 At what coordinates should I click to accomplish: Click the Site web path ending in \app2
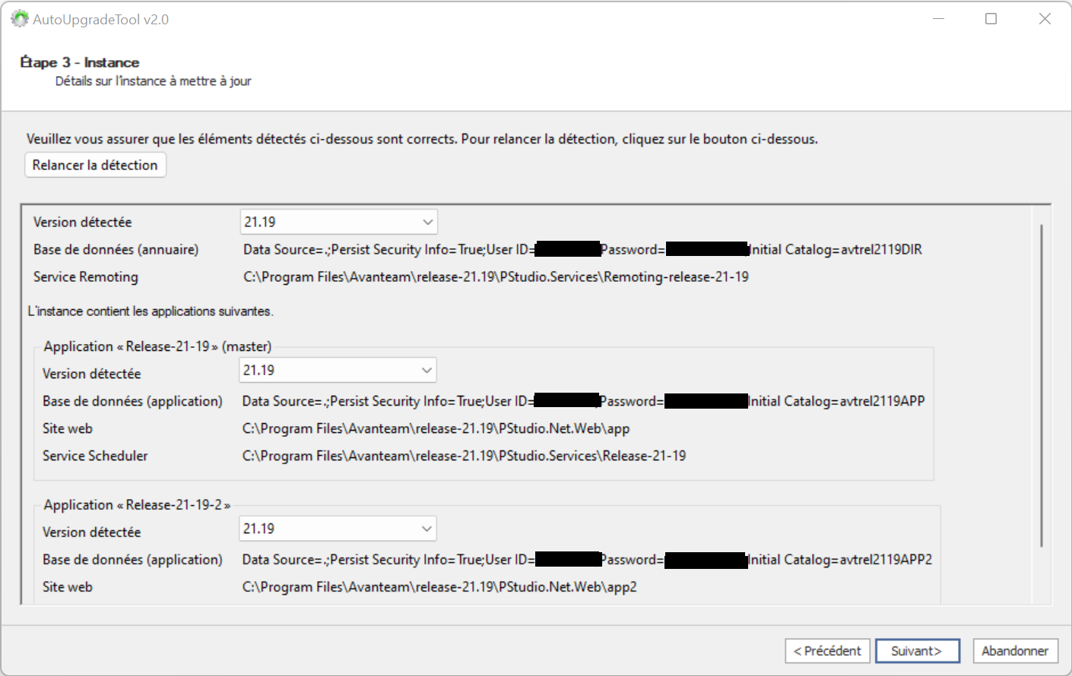(439, 587)
